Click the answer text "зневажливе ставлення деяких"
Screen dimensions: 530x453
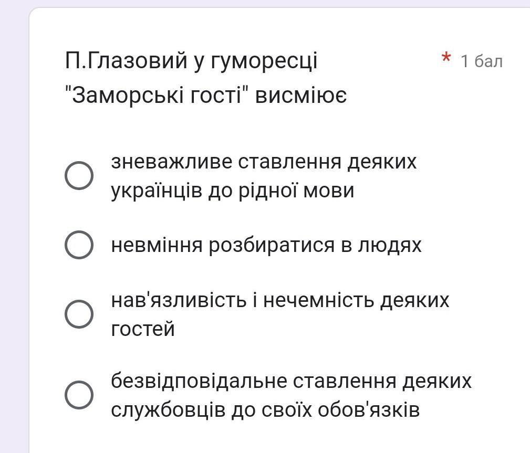click(264, 162)
